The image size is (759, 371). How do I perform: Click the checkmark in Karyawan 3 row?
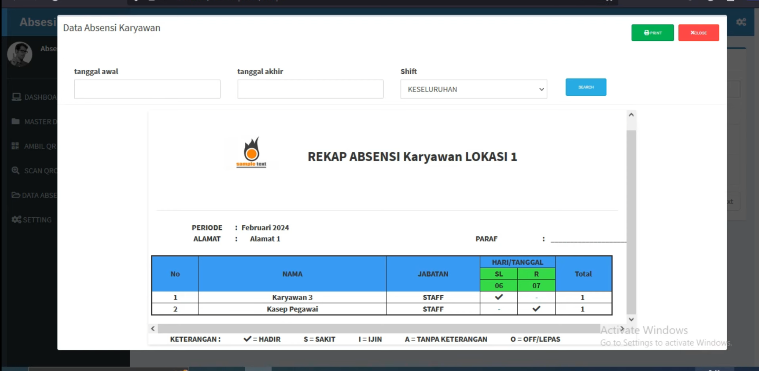(x=499, y=297)
